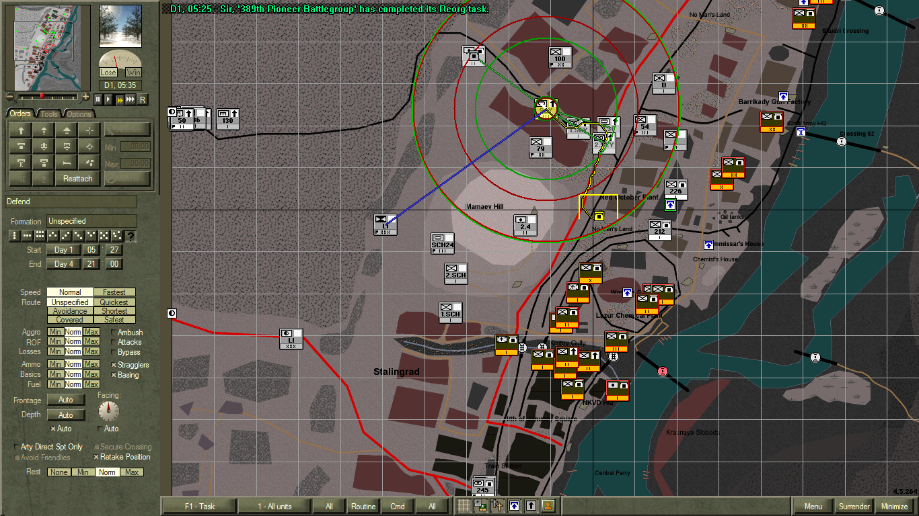
Task: Open the Depth Auto selector
Action: point(65,415)
